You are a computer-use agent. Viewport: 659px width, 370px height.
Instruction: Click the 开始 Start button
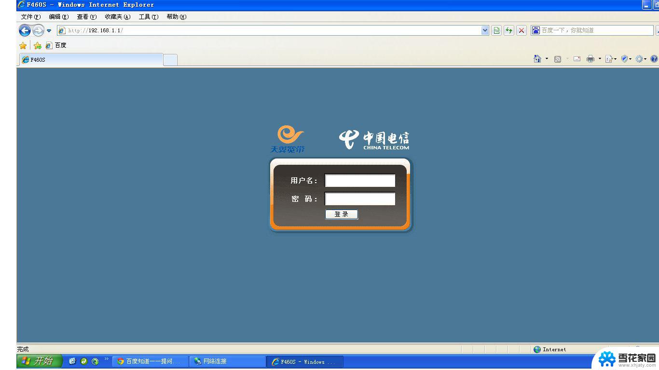tap(40, 361)
